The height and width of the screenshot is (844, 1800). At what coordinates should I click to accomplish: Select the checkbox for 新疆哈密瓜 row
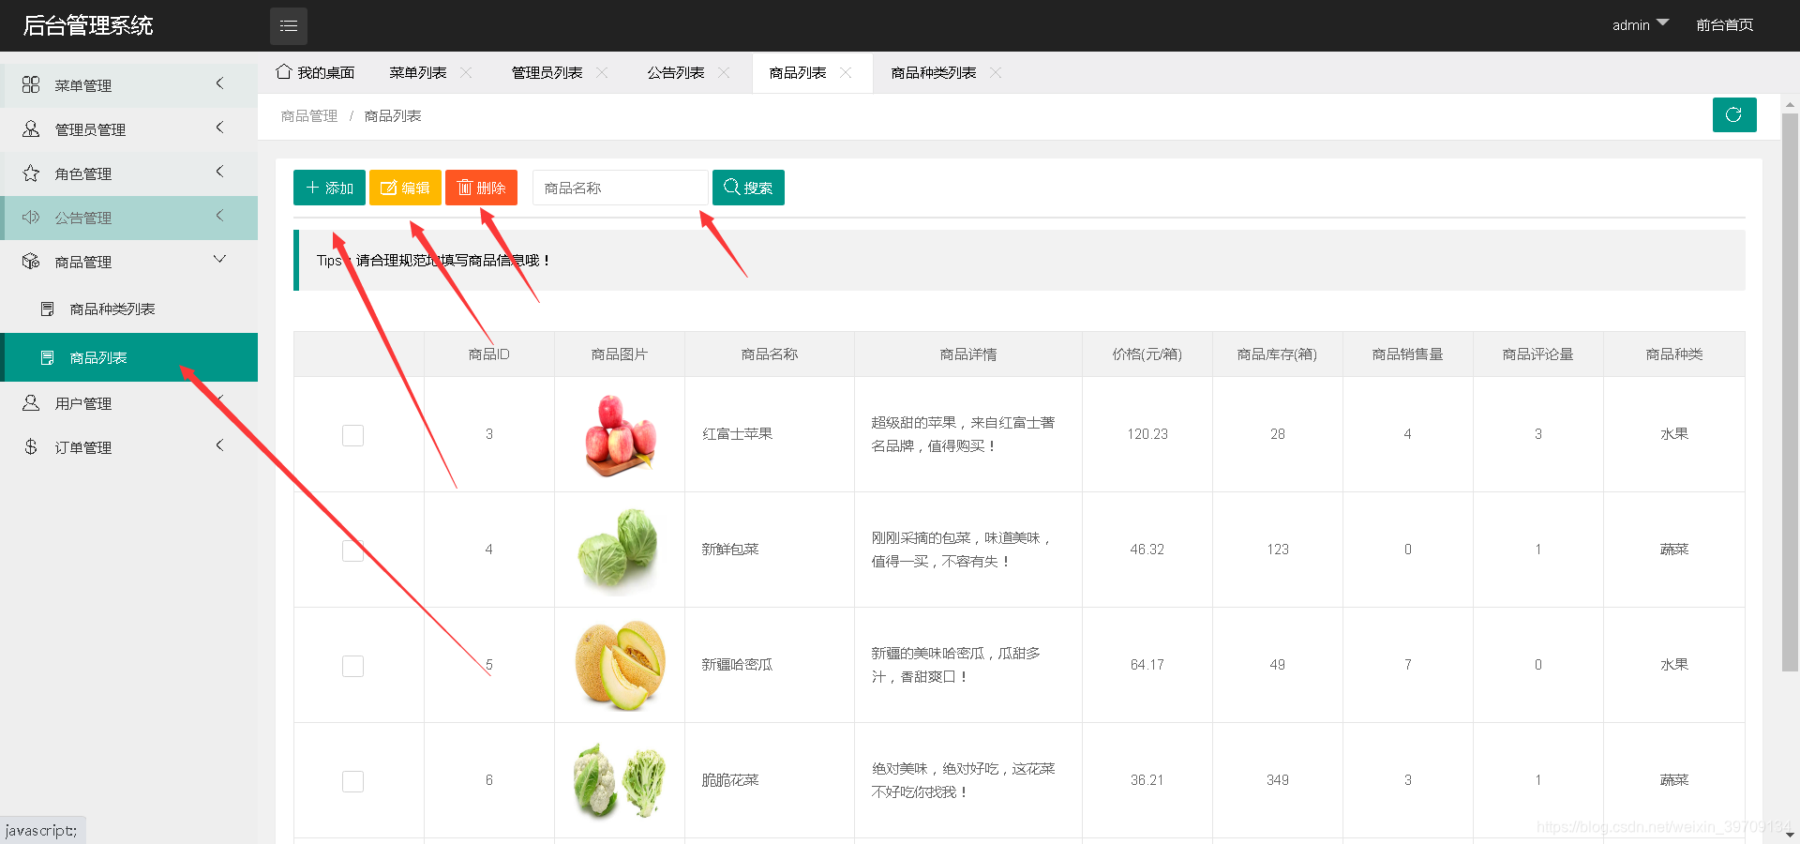[352, 666]
